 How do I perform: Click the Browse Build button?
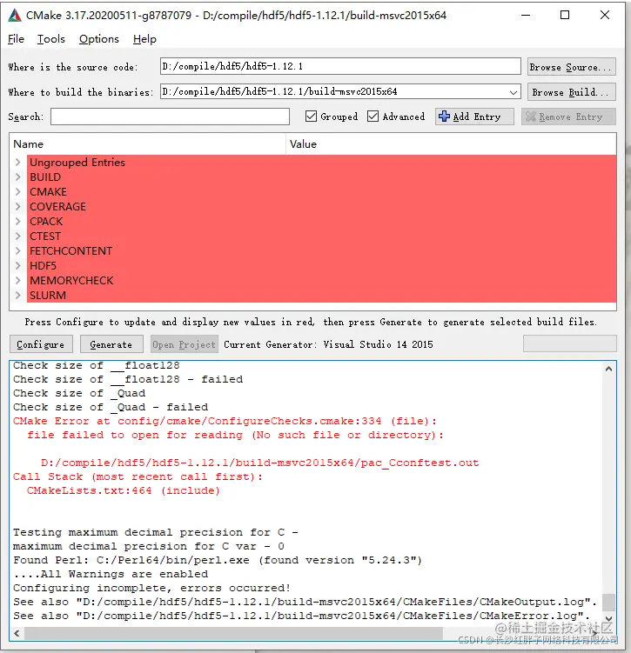[x=572, y=92]
